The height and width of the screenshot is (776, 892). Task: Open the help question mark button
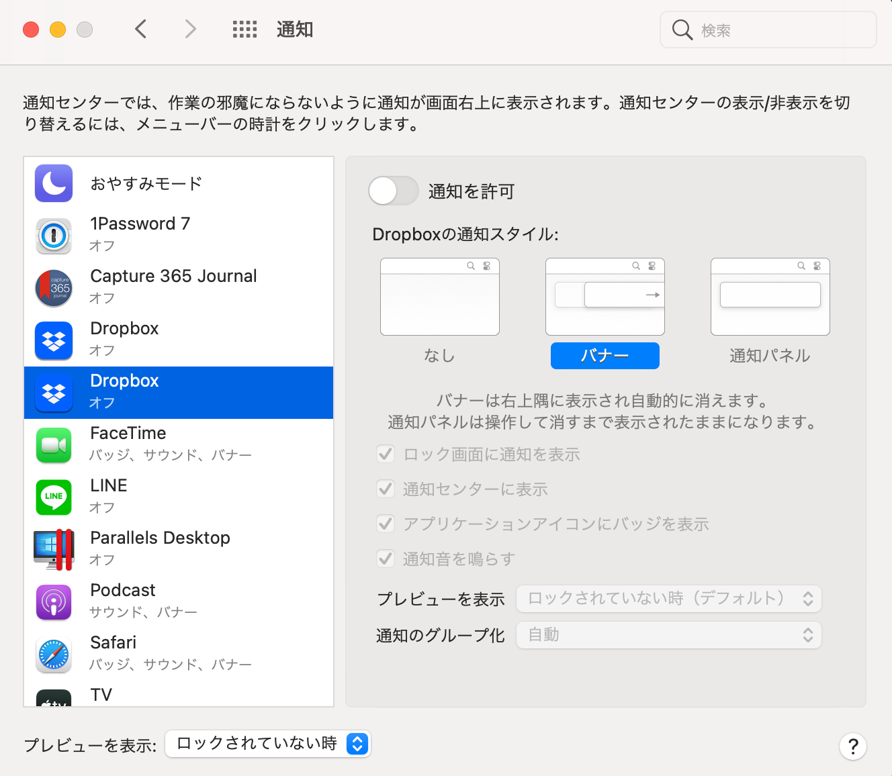[853, 746]
